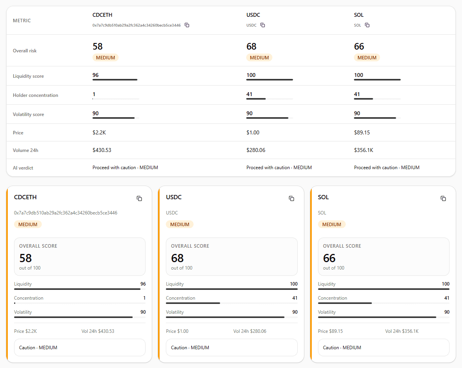Screen dimensions: 462x368
Task: Click Price $89.15 on the SOL card
Action: (330, 331)
